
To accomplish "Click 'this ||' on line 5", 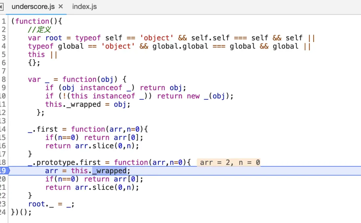I will (43, 55).
